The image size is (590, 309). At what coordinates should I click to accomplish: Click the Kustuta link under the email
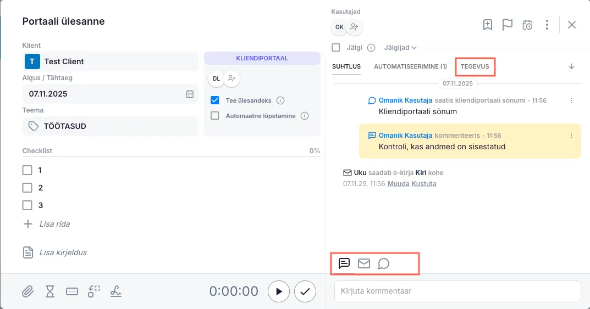424,184
